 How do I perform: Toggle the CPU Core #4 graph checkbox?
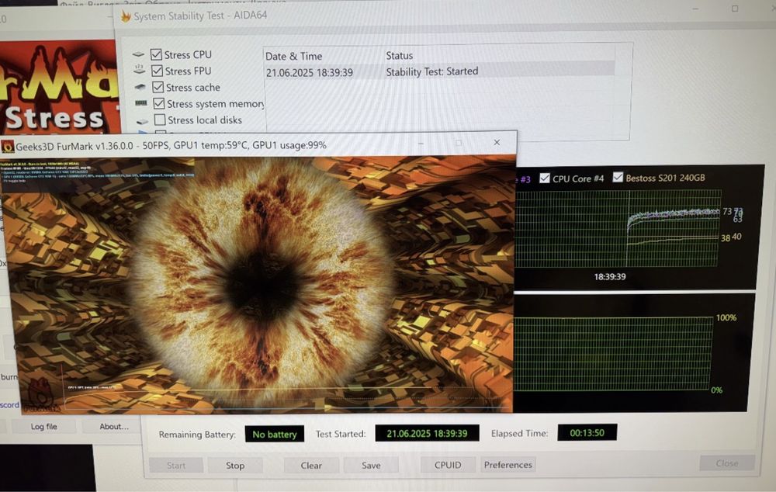click(545, 178)
